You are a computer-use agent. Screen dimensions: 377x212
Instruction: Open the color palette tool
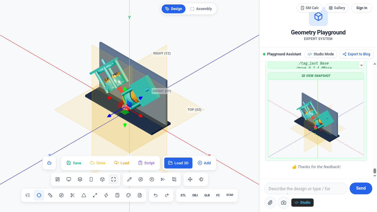point(129,195)
